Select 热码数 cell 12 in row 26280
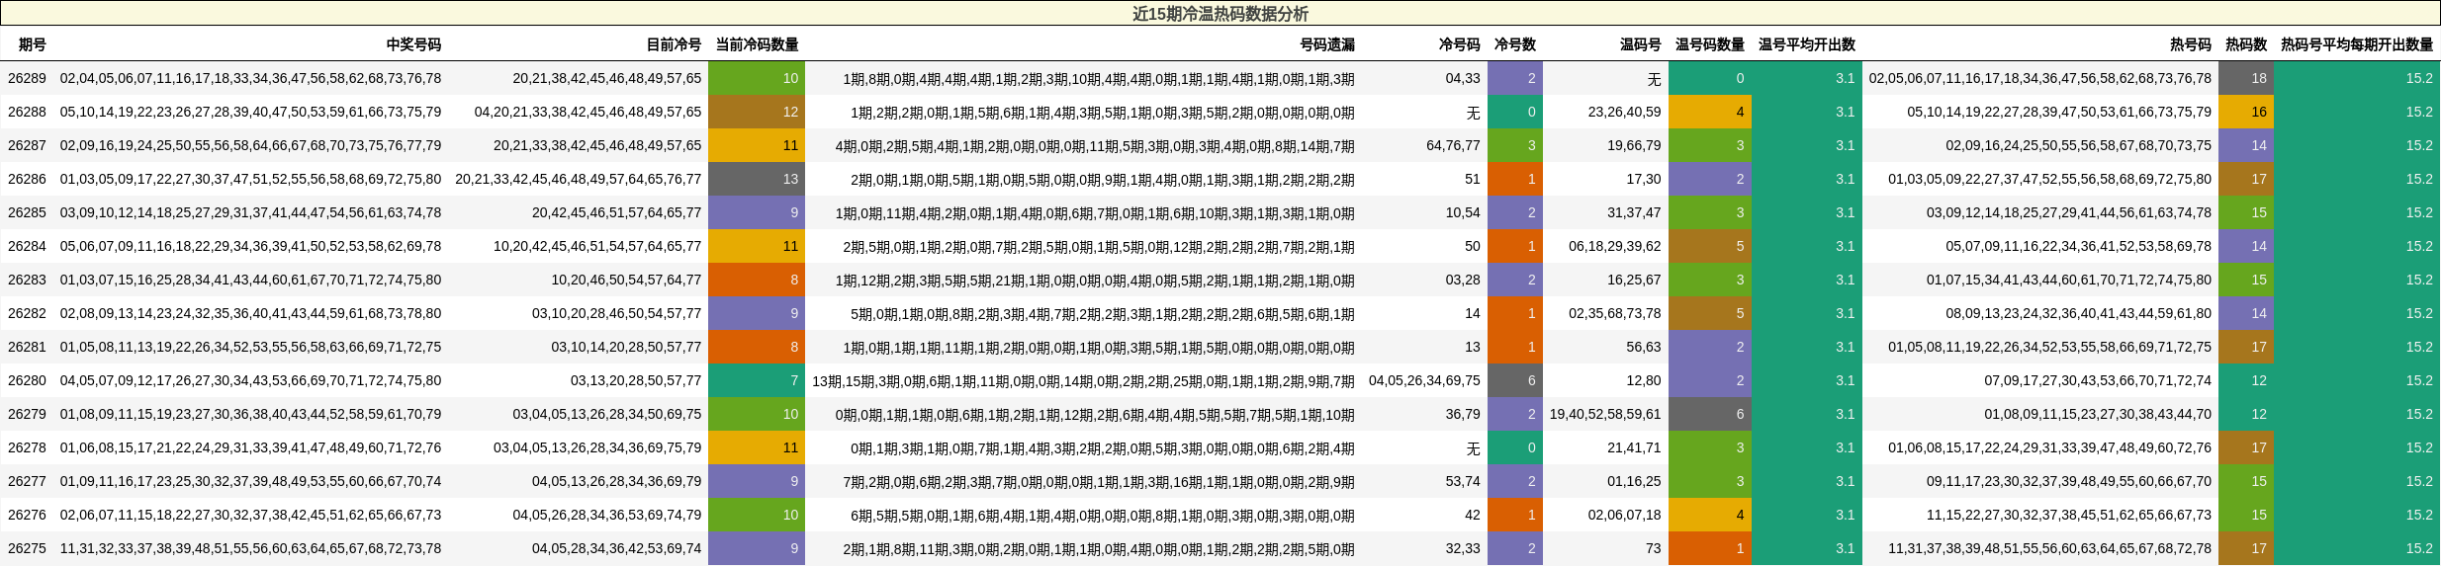This screenshot has width=2441, height=566. coord(2245,380)
